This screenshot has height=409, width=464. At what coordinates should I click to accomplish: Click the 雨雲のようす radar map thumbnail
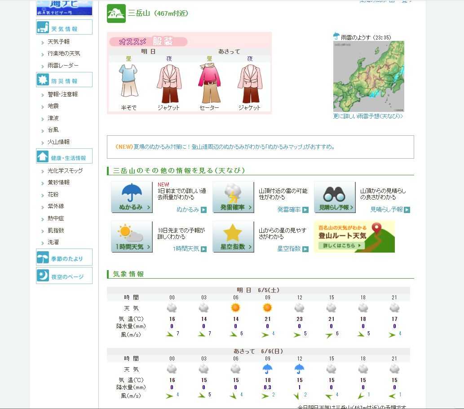[x=368, y=76]
